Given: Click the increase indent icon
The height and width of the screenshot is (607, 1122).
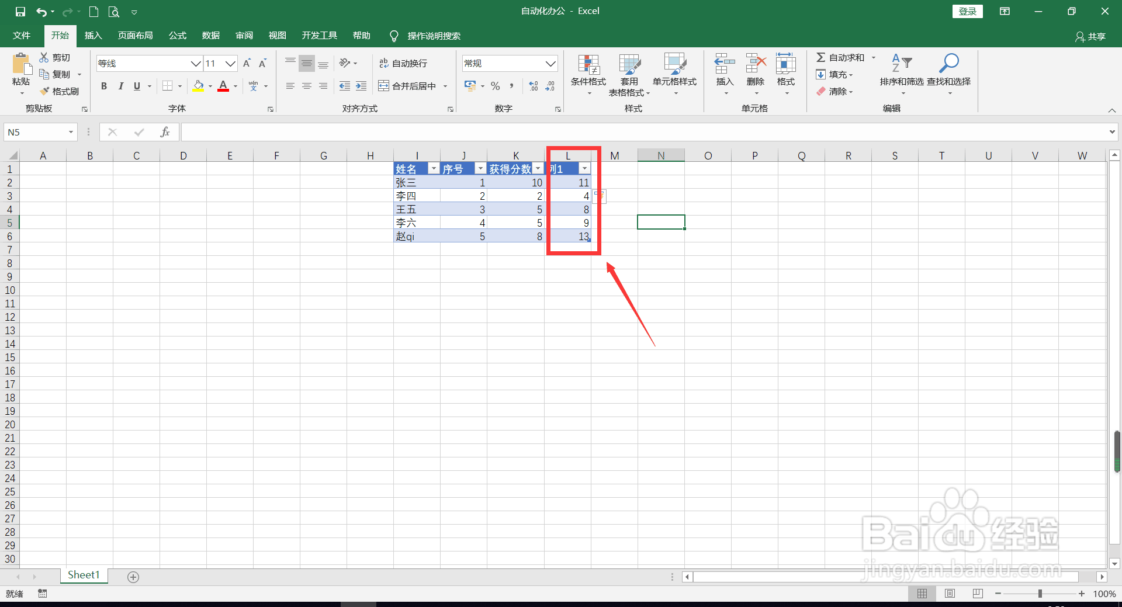Looking at the screenshot, I should coord(361,86).
